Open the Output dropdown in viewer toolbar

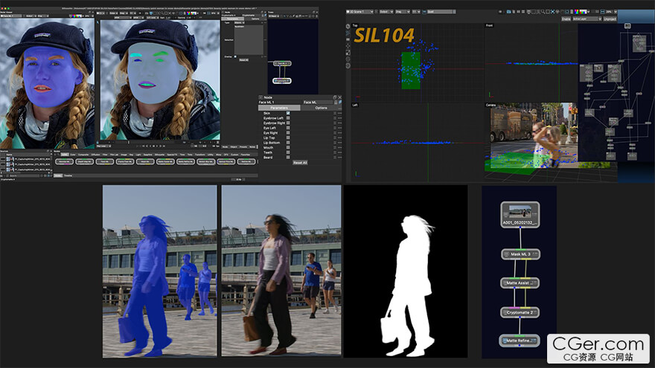click(x=386, y=12)
